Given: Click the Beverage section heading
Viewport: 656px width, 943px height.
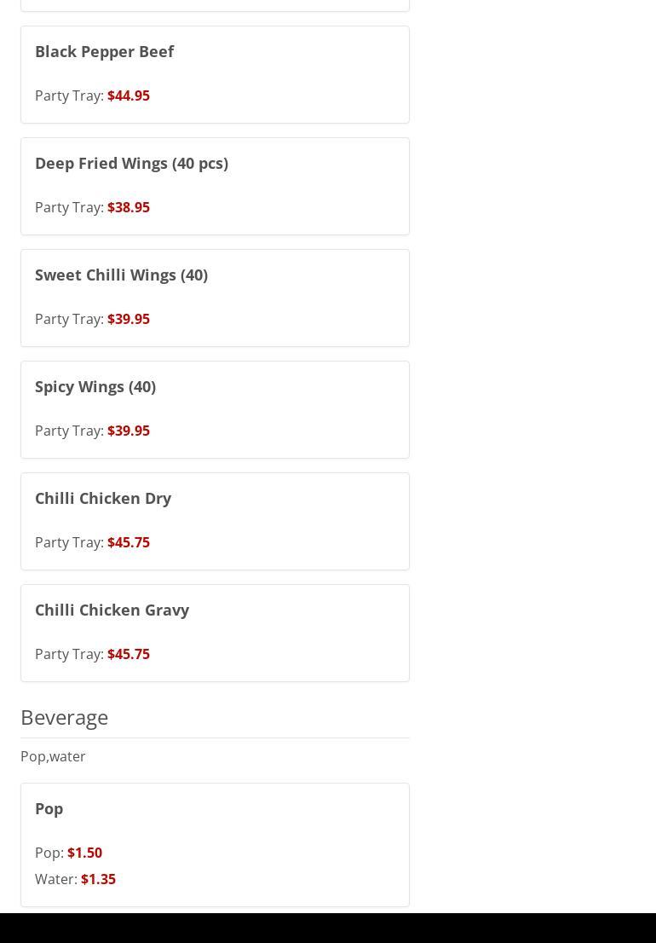Looking at the screenshot, I should pyautogui.click(x=64, y=717).
